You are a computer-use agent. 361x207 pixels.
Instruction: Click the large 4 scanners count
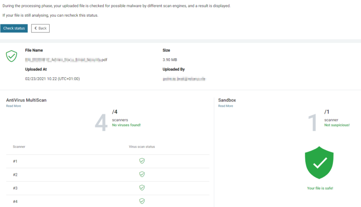101,123
